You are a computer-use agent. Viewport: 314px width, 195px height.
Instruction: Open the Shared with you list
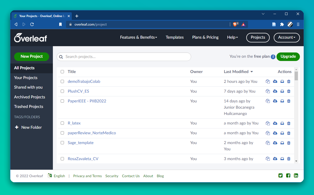click(28, 87)
